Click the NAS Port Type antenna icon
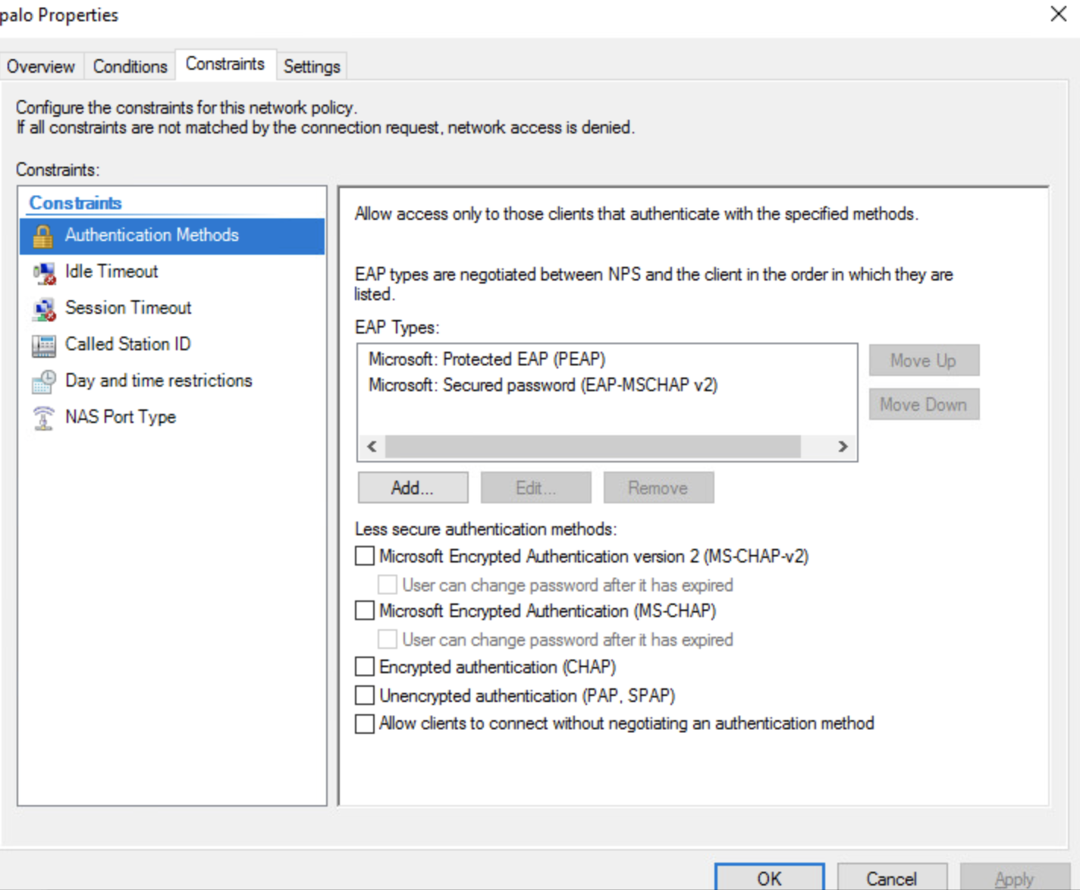Screen dimensions: 1080x890 click(x=44, y=418)
